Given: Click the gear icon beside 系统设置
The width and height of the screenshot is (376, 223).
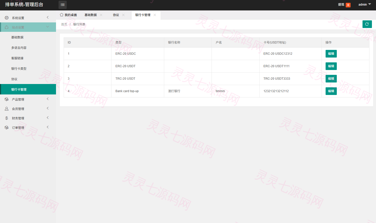Looking at the screenshot, I should point(7,18).
